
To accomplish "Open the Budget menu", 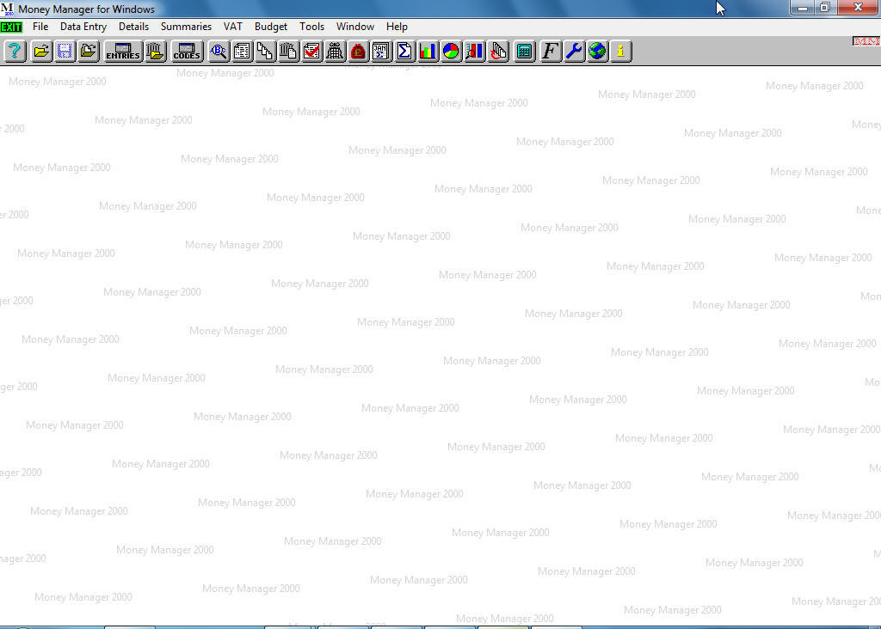I will (271, 27).
